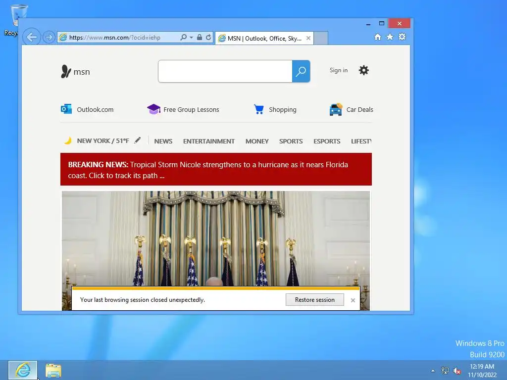This screenshot has width=507, height=380.
Task: Go back using the browser back arrow
Action: click(32, 37)
